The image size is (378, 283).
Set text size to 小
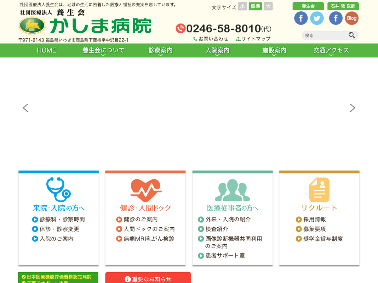coord(243,7)
